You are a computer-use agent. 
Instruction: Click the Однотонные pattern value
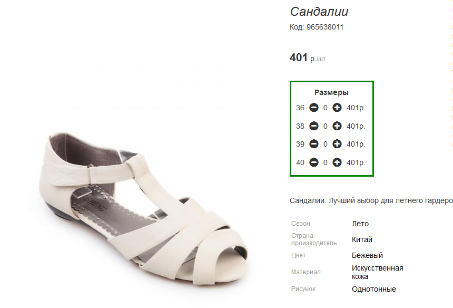click(x=374, y=289)
